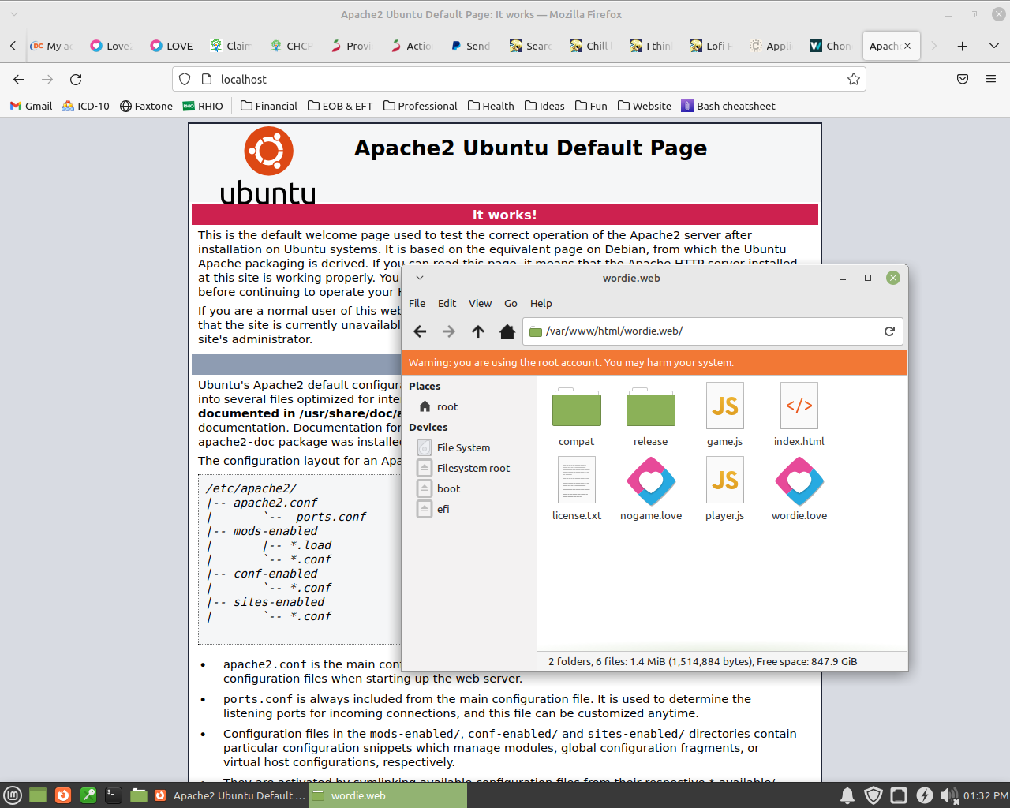Open ICD-10 bookmark
Image resolution: width=1010 pixels, height=808 pixels.
[x=85, y=106]
